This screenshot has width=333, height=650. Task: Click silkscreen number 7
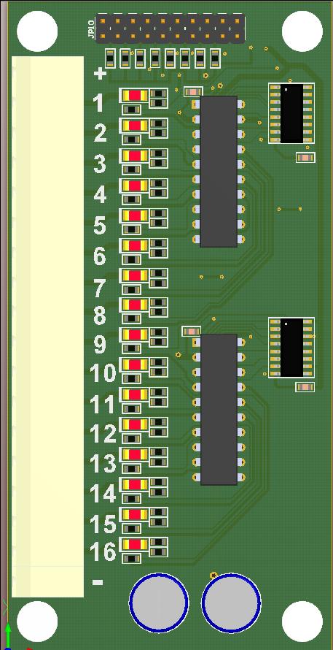[99, 288]
